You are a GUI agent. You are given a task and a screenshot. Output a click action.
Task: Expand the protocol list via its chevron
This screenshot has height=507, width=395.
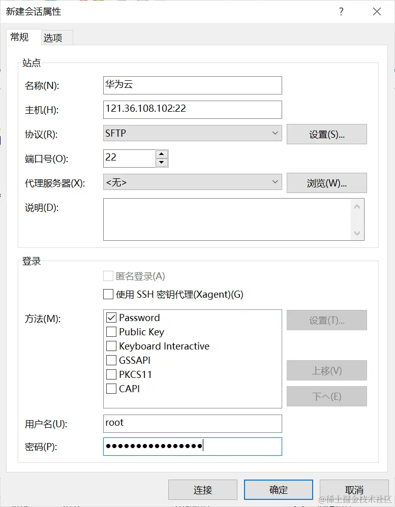point(275,134)
